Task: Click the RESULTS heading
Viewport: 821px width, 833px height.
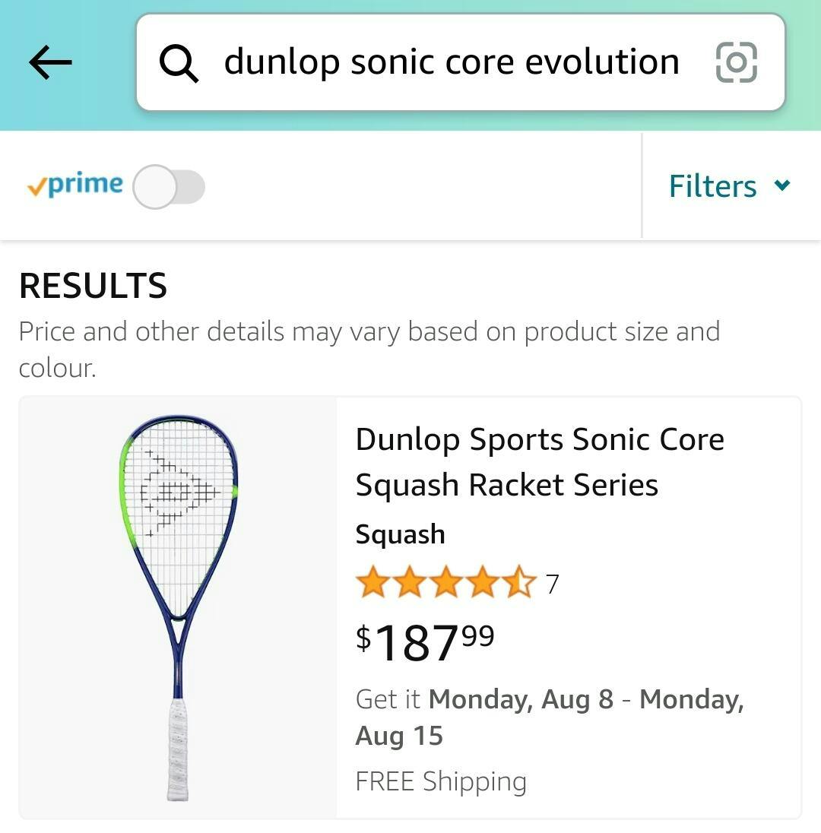Action: [93, 287]
